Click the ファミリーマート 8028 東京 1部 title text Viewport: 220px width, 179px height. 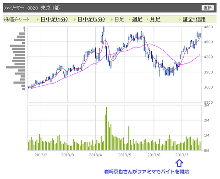click(x=32, y=8)
